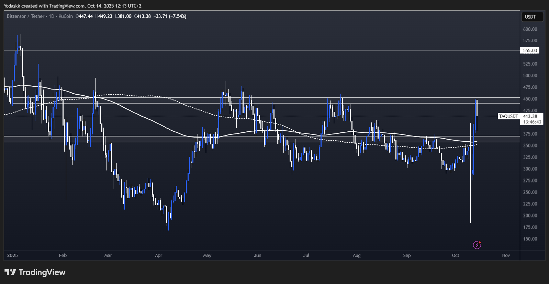Click the 413.38 current price tag
The image size is (549, 284).
pos(530,116)
